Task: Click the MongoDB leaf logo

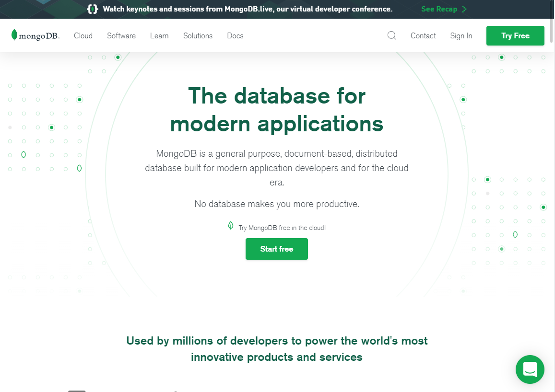Action: click(35, 35)
